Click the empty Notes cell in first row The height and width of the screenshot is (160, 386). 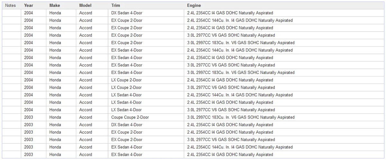click(x=12, y=13)
